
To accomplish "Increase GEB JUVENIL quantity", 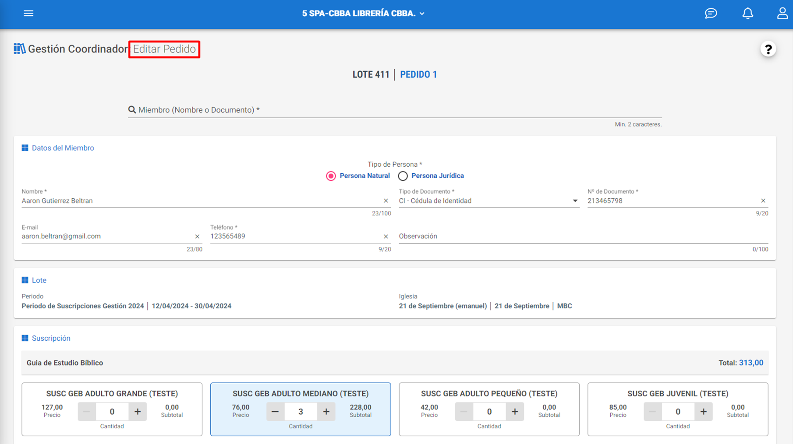I will pyautogui.click(x=704, y=412).
